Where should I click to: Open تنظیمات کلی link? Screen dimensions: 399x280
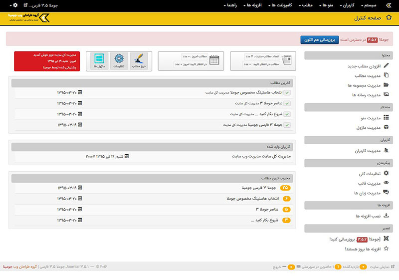point(370,174)
